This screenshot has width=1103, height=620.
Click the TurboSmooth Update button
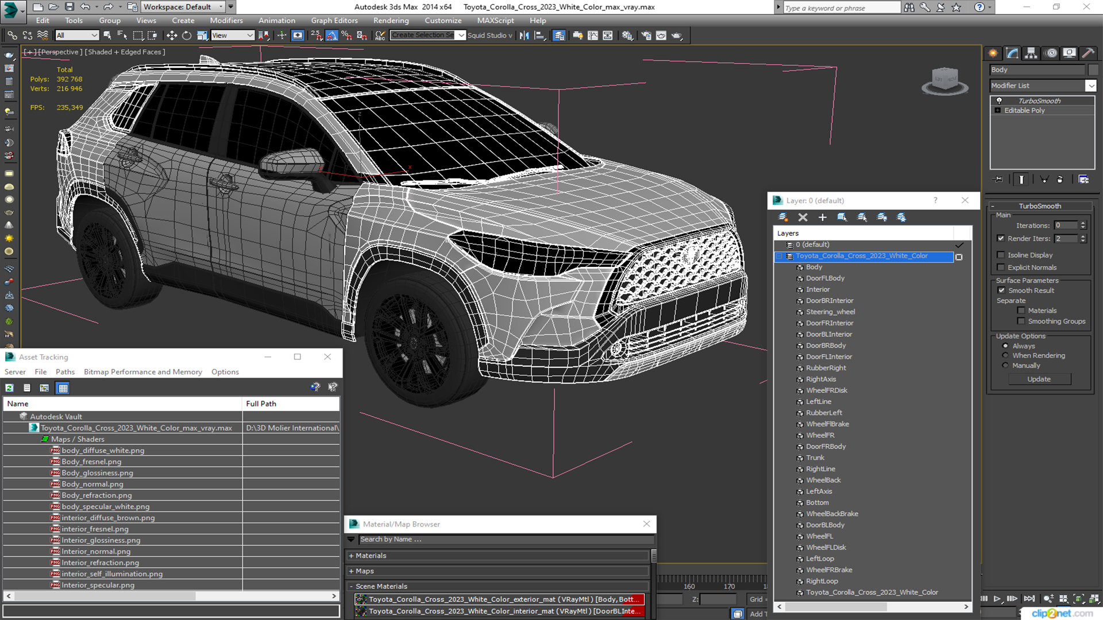tap(1039, 379)
